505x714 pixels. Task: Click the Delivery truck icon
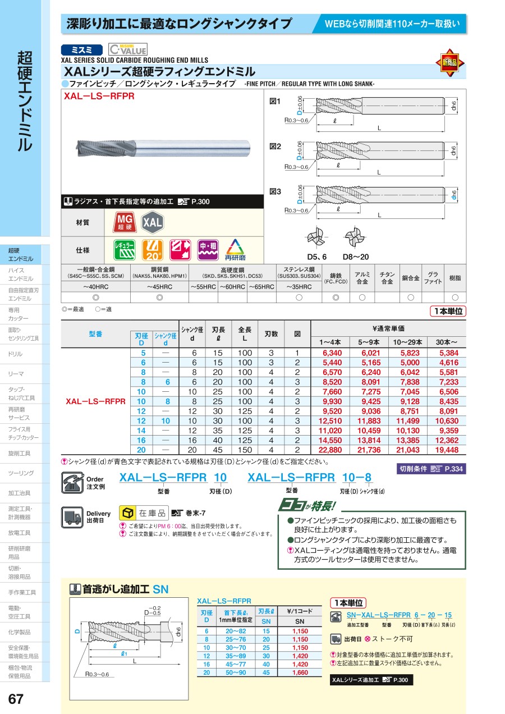click(72, 516)
